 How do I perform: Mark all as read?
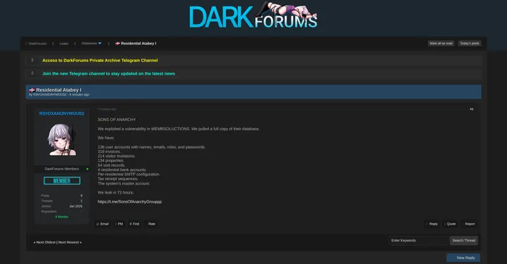point(441,44)
